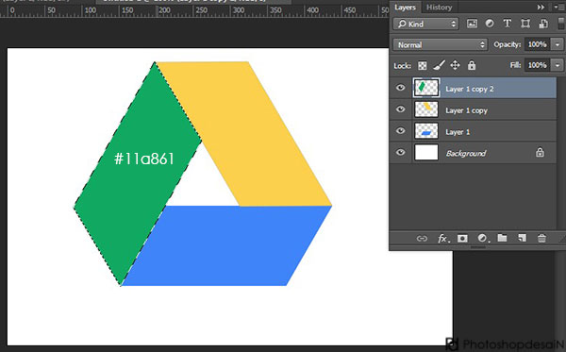Hide Layer 1 copy
The width and height of the screenshot is (566, 352).
click(x=400, y=109)
